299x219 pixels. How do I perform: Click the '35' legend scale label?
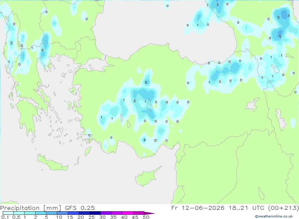113,217
